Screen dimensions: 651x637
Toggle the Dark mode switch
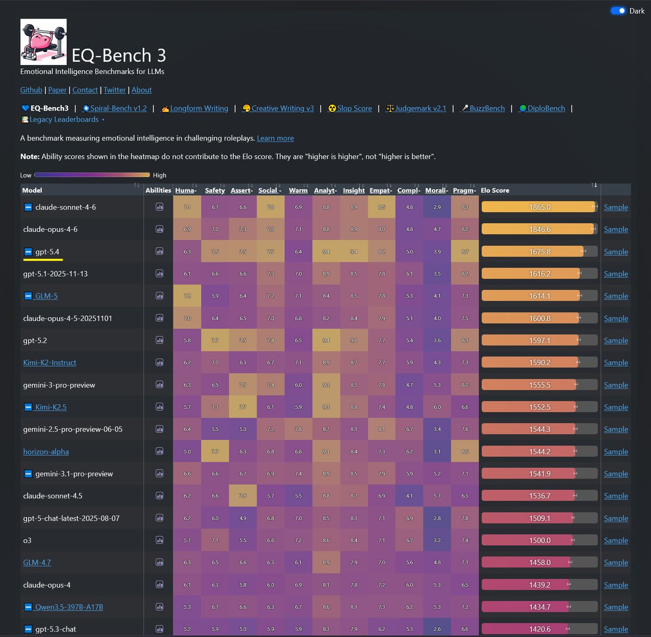[618, 10]
